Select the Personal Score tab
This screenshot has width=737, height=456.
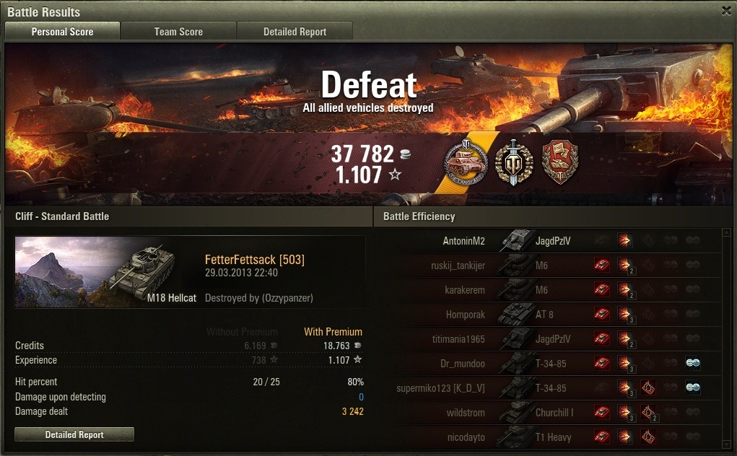[63, 32]
